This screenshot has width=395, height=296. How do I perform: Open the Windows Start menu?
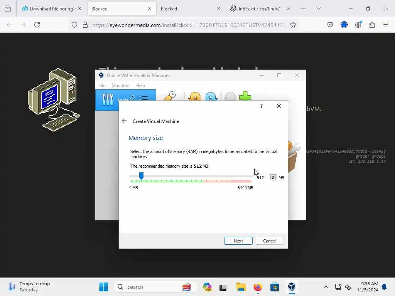click(x=103, y=287)
